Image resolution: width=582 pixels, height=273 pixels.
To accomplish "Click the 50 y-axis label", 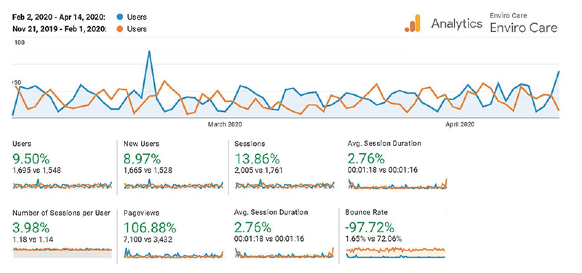I will click(18, 83).
